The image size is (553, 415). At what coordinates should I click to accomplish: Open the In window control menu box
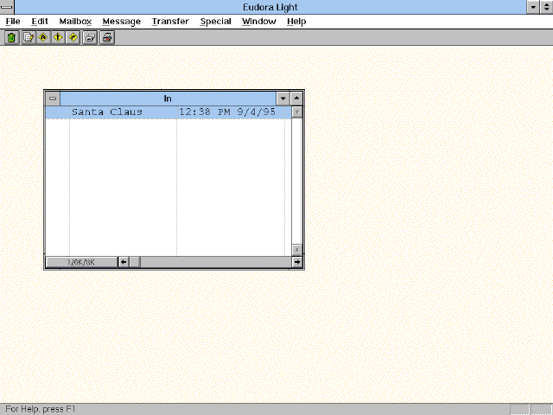click(53, 99)
